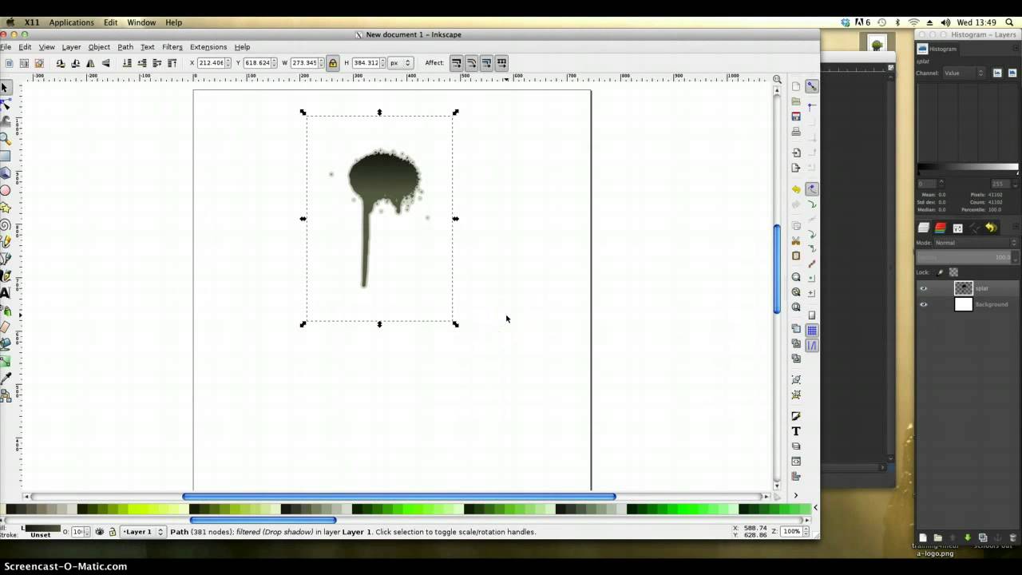Click the Save document icon

click(796, 117)
